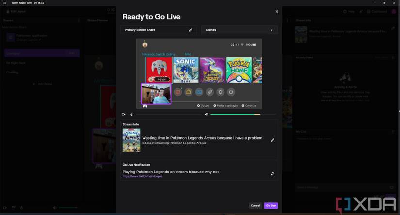
Task: Click the 'Go Live Notification' section label
Action: (136, 165)
